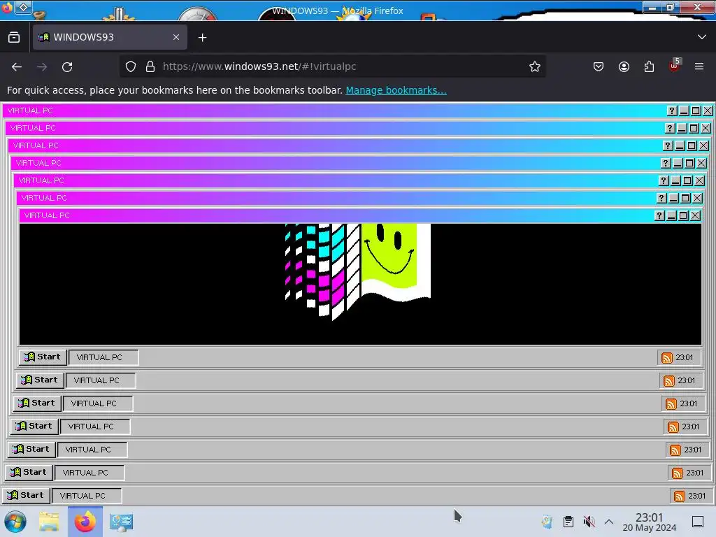Click help on second nested Virtual PC window
716x537 pixels.
point(670,129)
